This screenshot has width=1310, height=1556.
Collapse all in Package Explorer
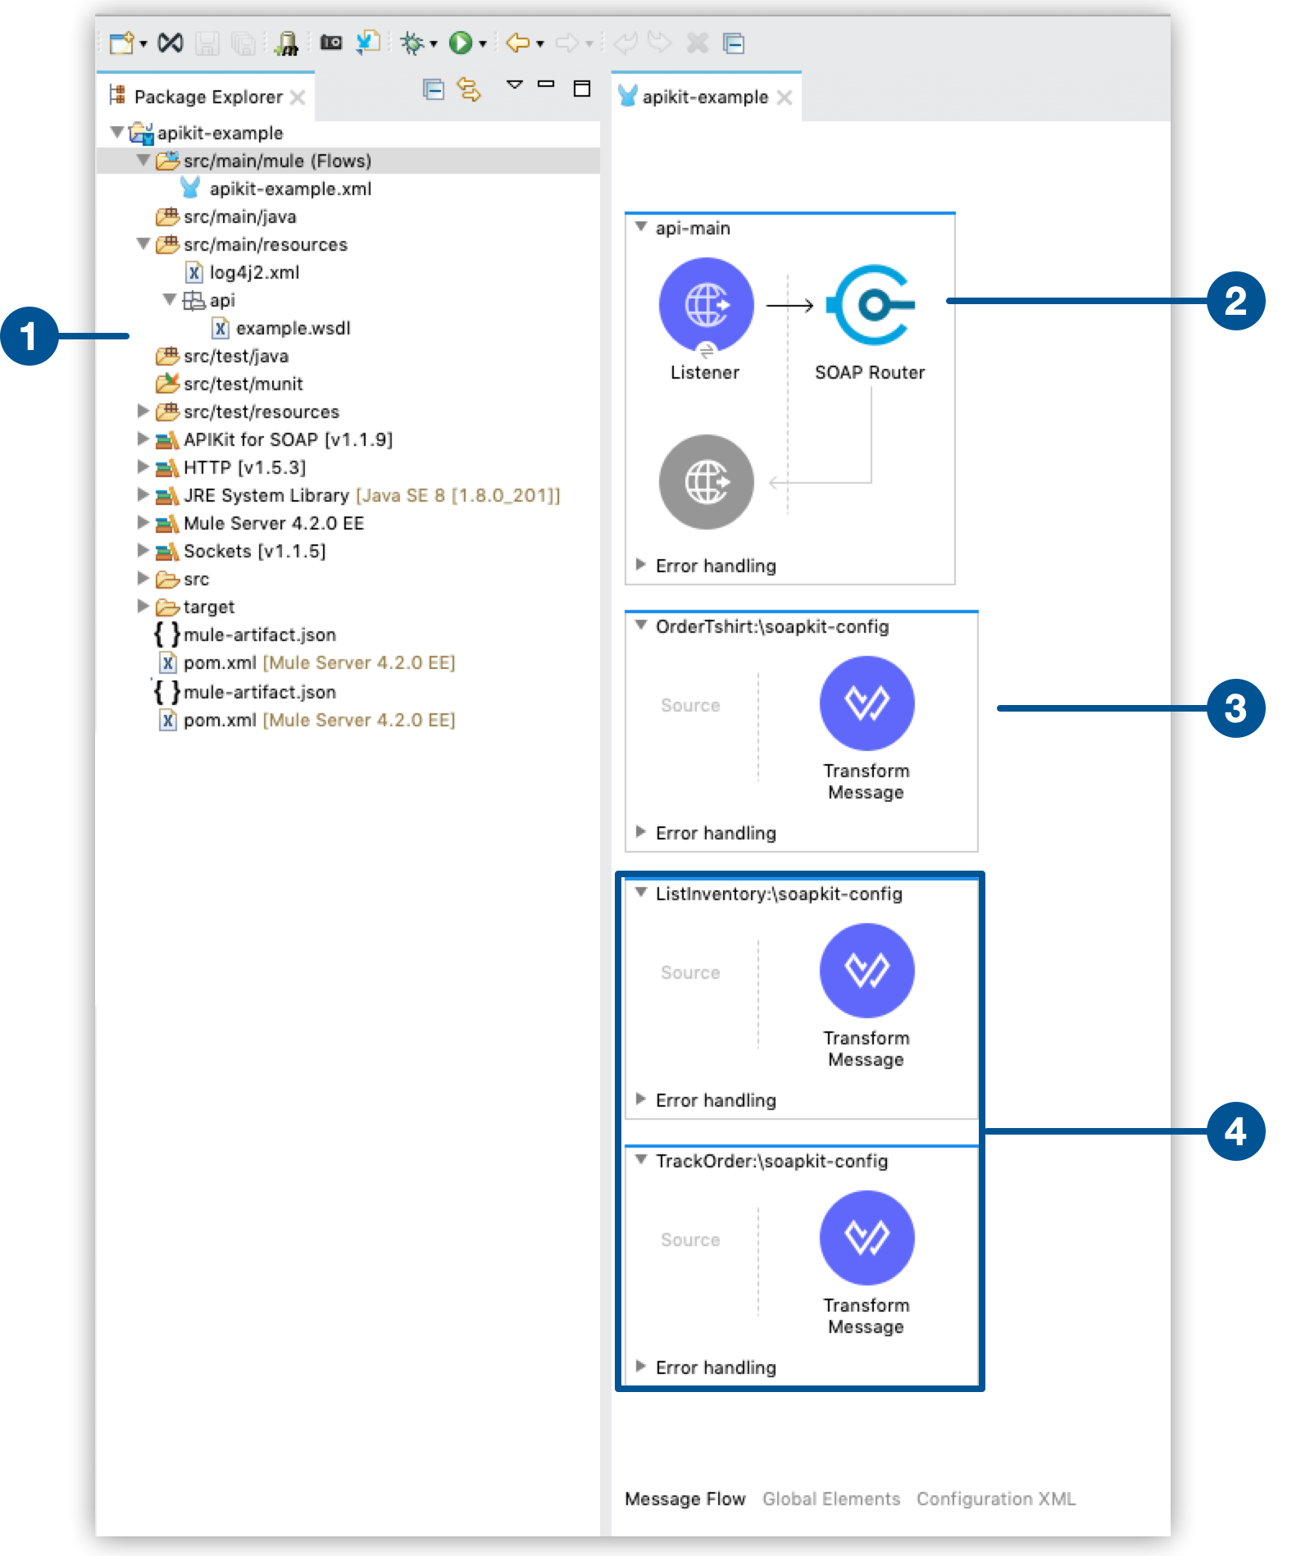tap(433, 89)
